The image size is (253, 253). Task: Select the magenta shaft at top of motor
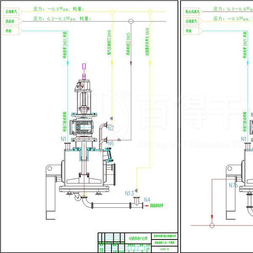84,71
